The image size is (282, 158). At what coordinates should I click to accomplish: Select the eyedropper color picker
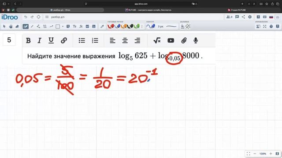(x=102, y=26)
